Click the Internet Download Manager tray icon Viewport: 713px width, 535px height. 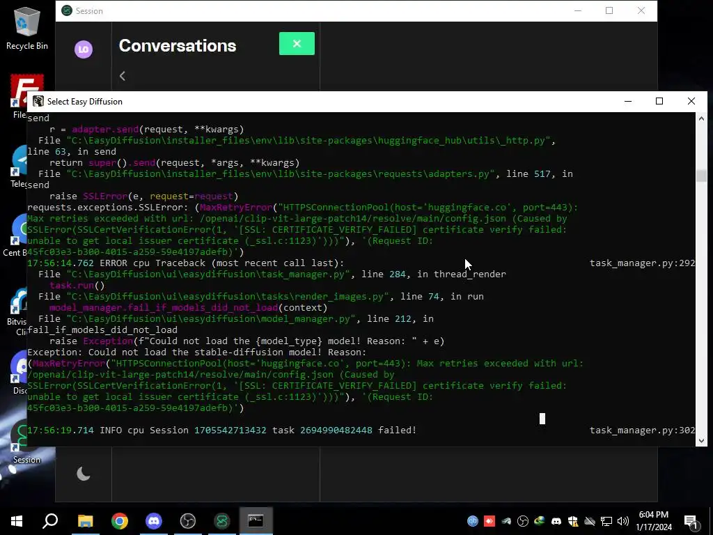click(540, 521)
